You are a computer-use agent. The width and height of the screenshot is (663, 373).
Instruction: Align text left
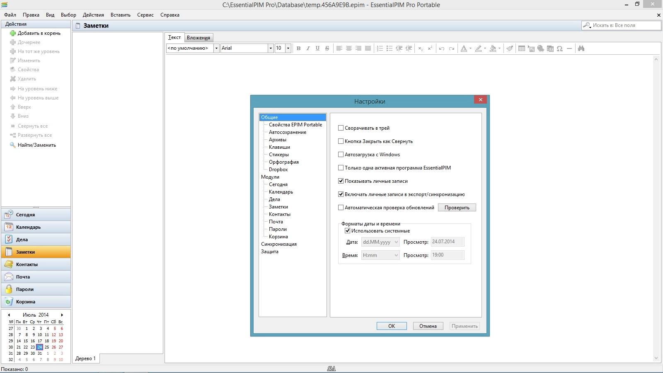(x=339, y=48)
